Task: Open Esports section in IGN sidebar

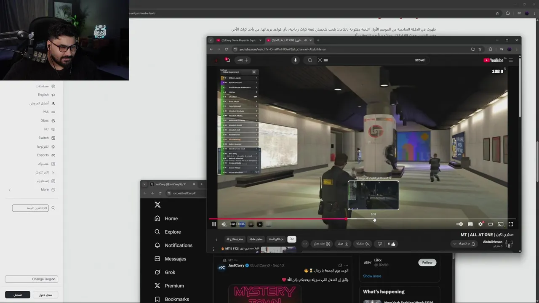Action: pos(46,155)
